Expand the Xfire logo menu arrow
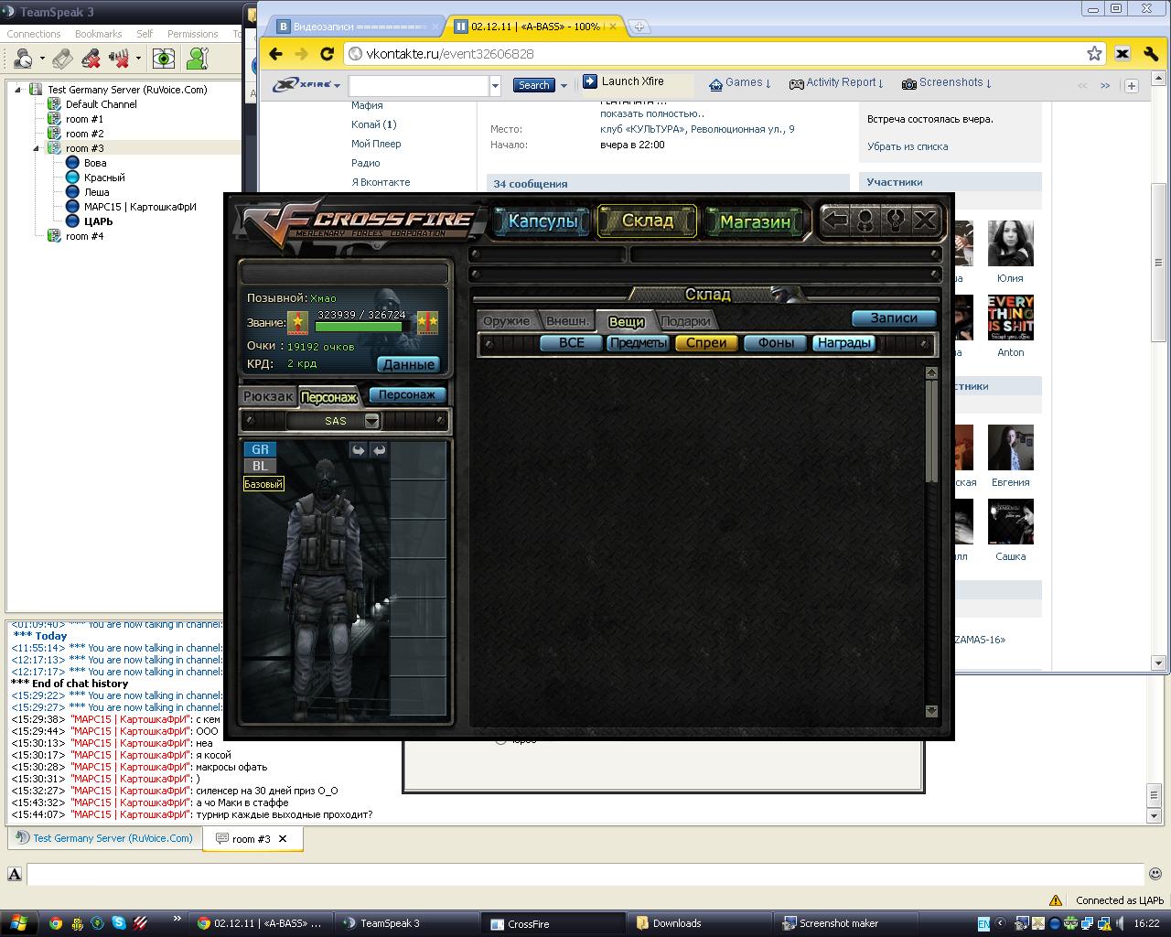The width and height of the screenshot is (1171, 937). [337, 85]
